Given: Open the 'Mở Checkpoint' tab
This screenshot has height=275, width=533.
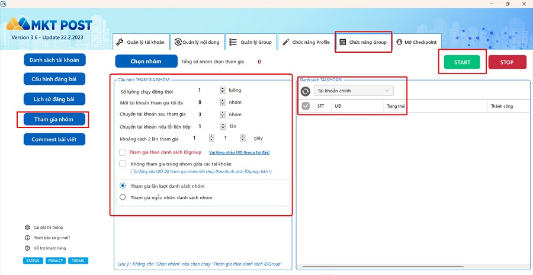Looking at the screenshot, I should point(416,42).
